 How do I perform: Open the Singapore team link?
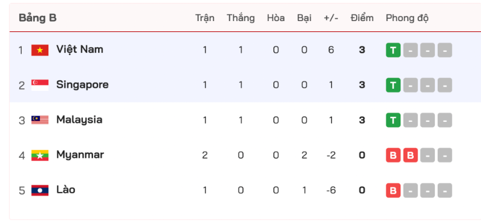point(83,85)
